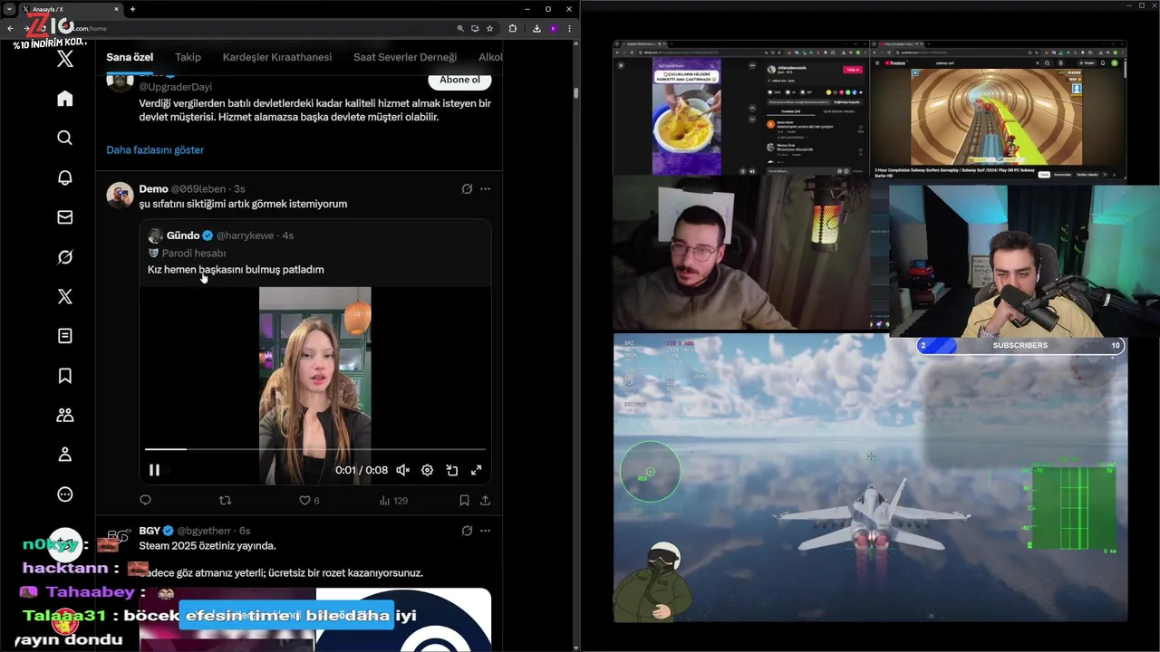Open the More circle icon in sidebar
Viewport: 1160px width, 652px height.
pyautogui.click(x=65, y=494)
